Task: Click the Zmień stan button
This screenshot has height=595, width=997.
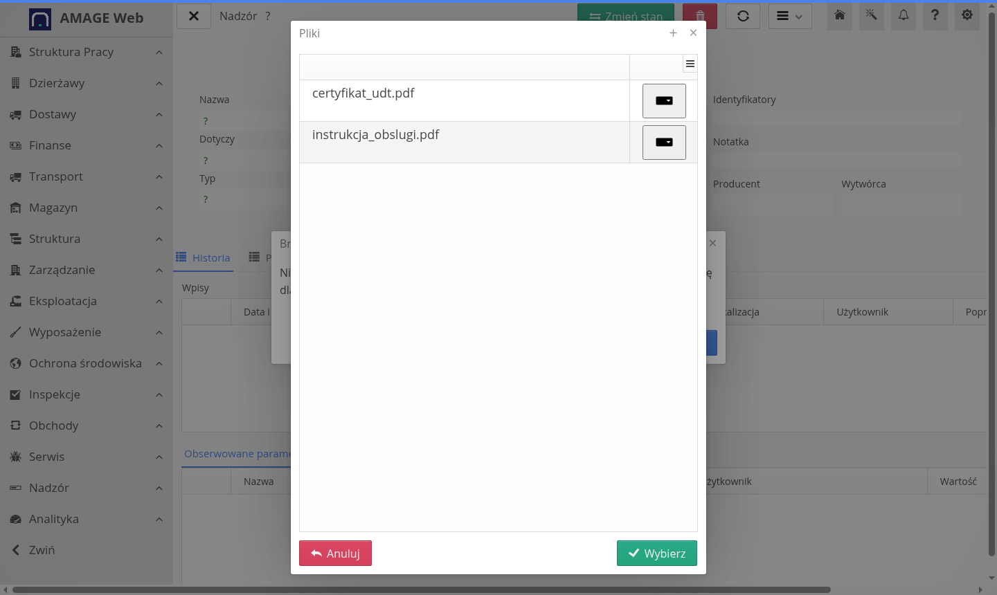Action: tap(626, 16)
